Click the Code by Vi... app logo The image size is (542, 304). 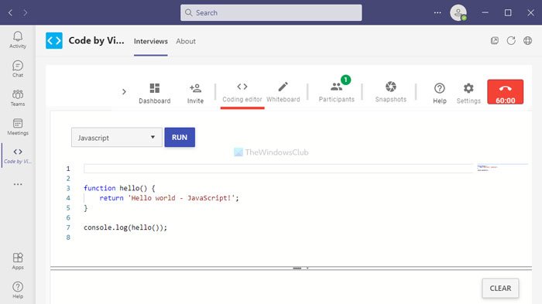[x=54, y=41]
